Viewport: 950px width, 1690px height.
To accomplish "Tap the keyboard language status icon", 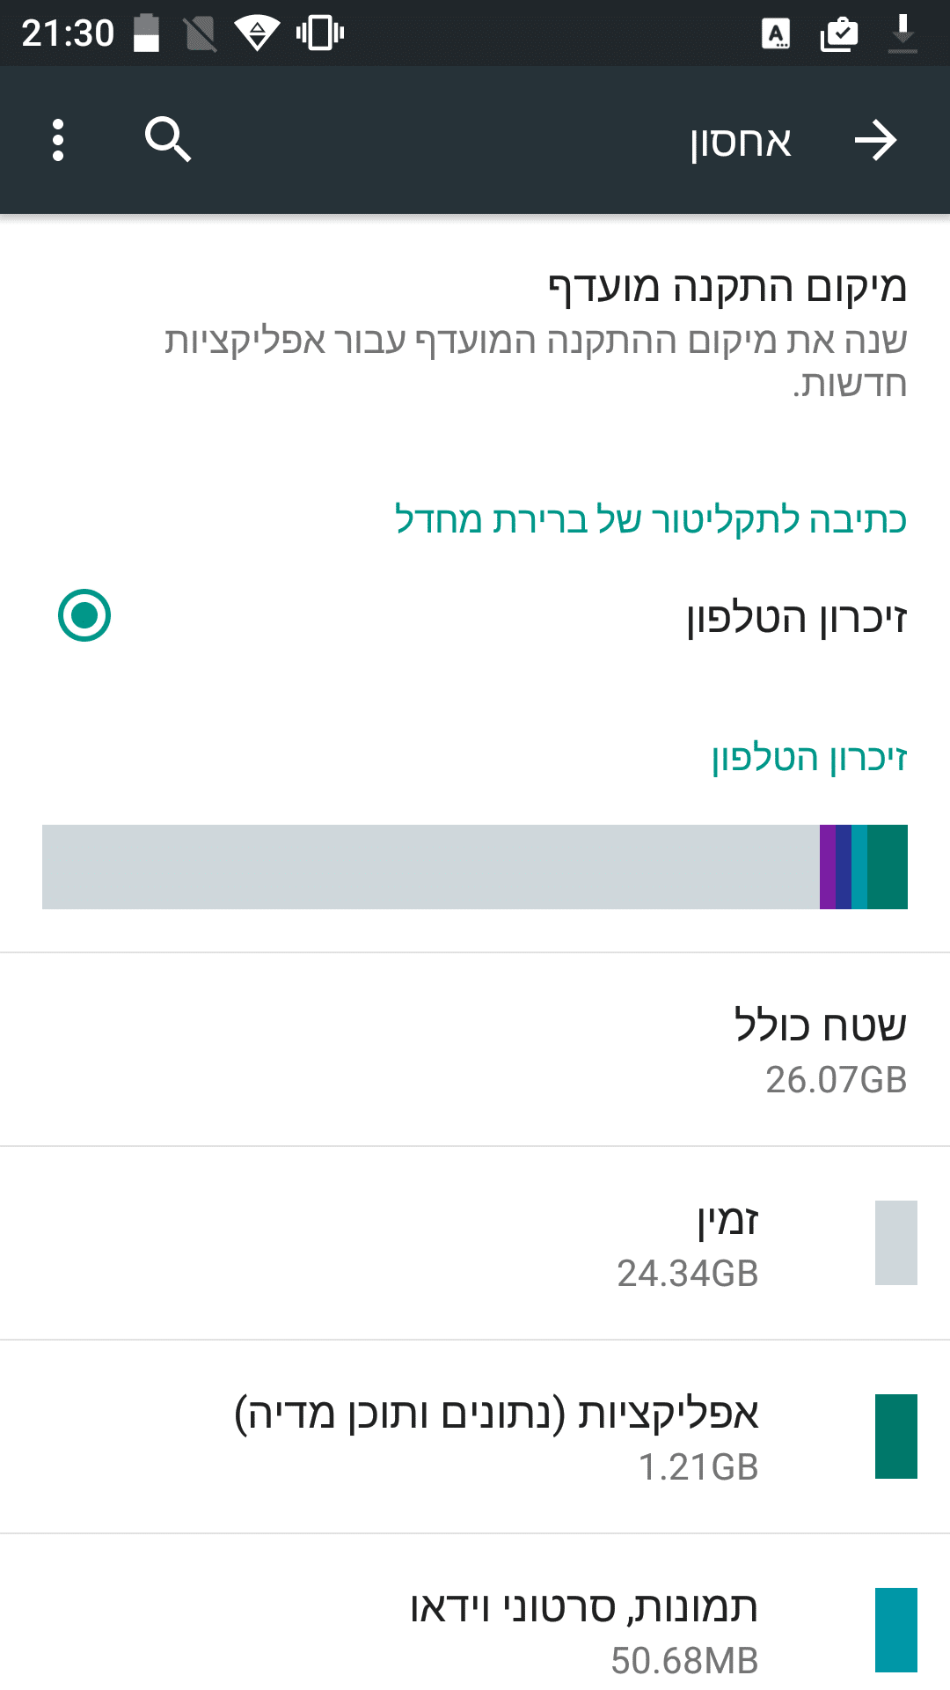I will pyautogui.click(x=776, y=34).
